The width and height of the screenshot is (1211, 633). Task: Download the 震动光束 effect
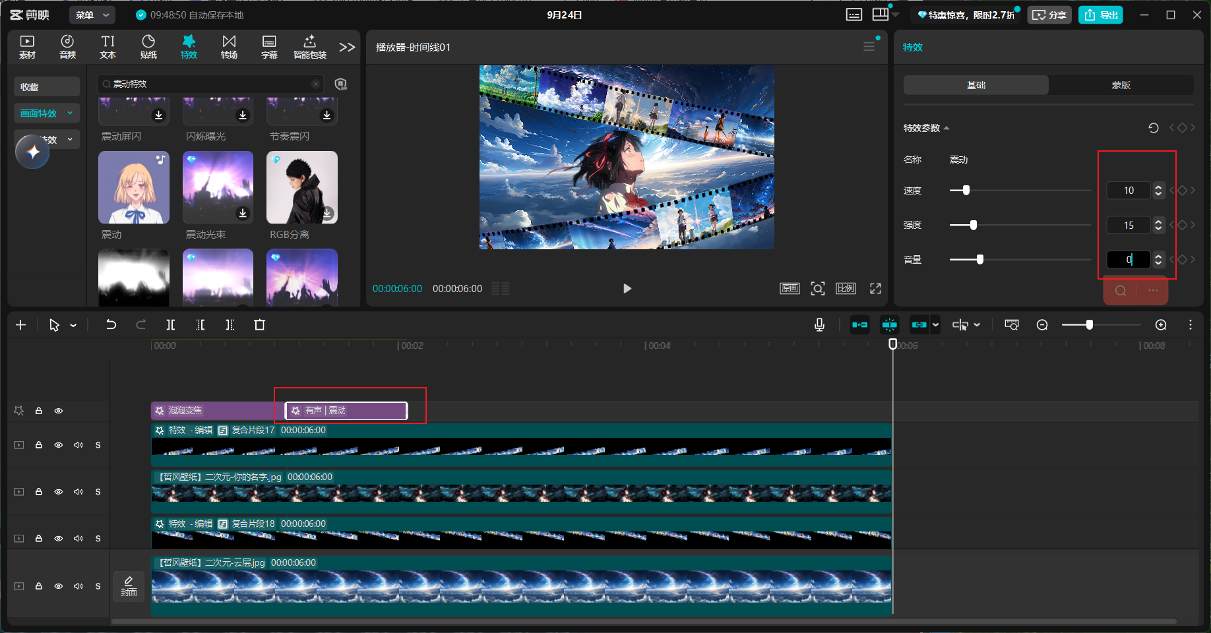click(243, 213)
